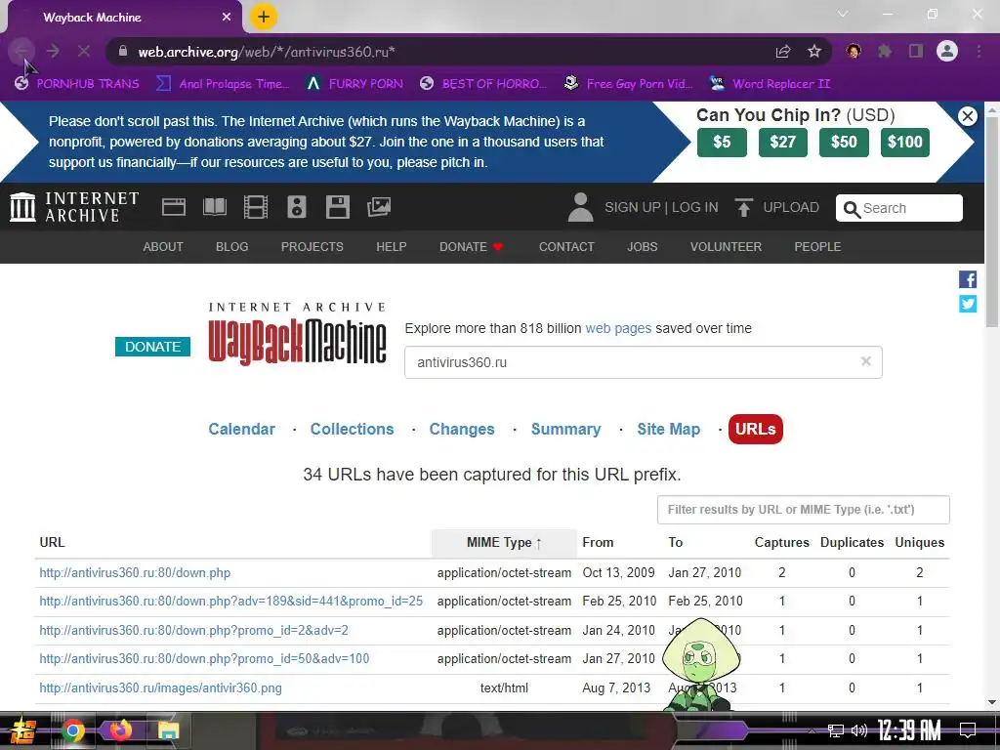Click the Internet Archive Search box

898,208
